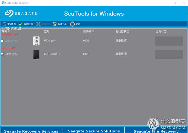Click firmware version 000Q
The image size is (188, 133).
pos(86,40)
